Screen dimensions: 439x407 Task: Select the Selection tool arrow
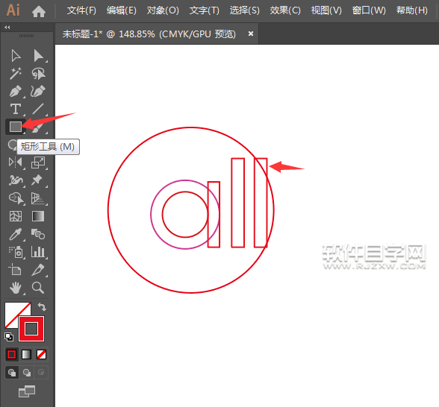tap(16, 56)
